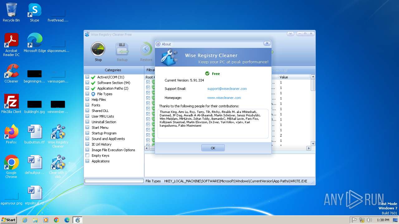Click the taskbar clock 1:38 PM
Screen dimensions: 399x224
pos(383,220)
